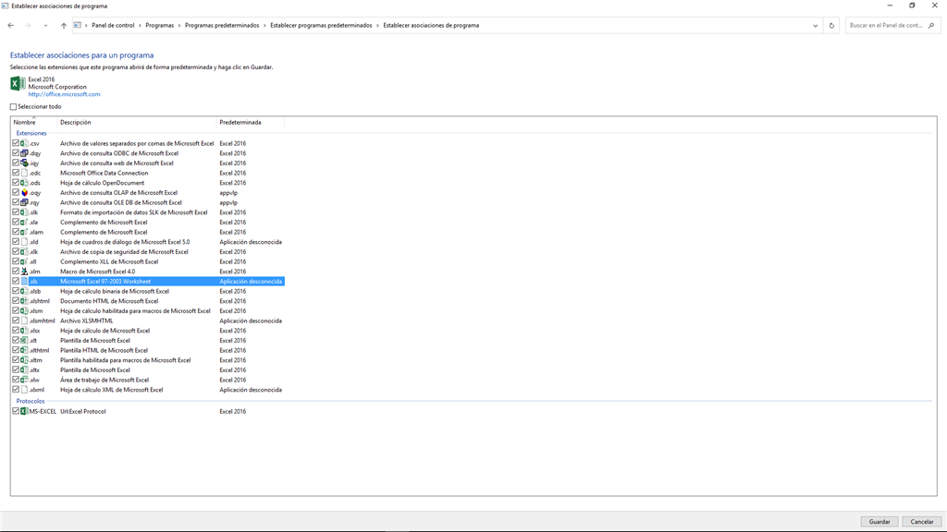Click the .xll add-in file icon
The image size is (947, 532).
[x=24, y=261]
